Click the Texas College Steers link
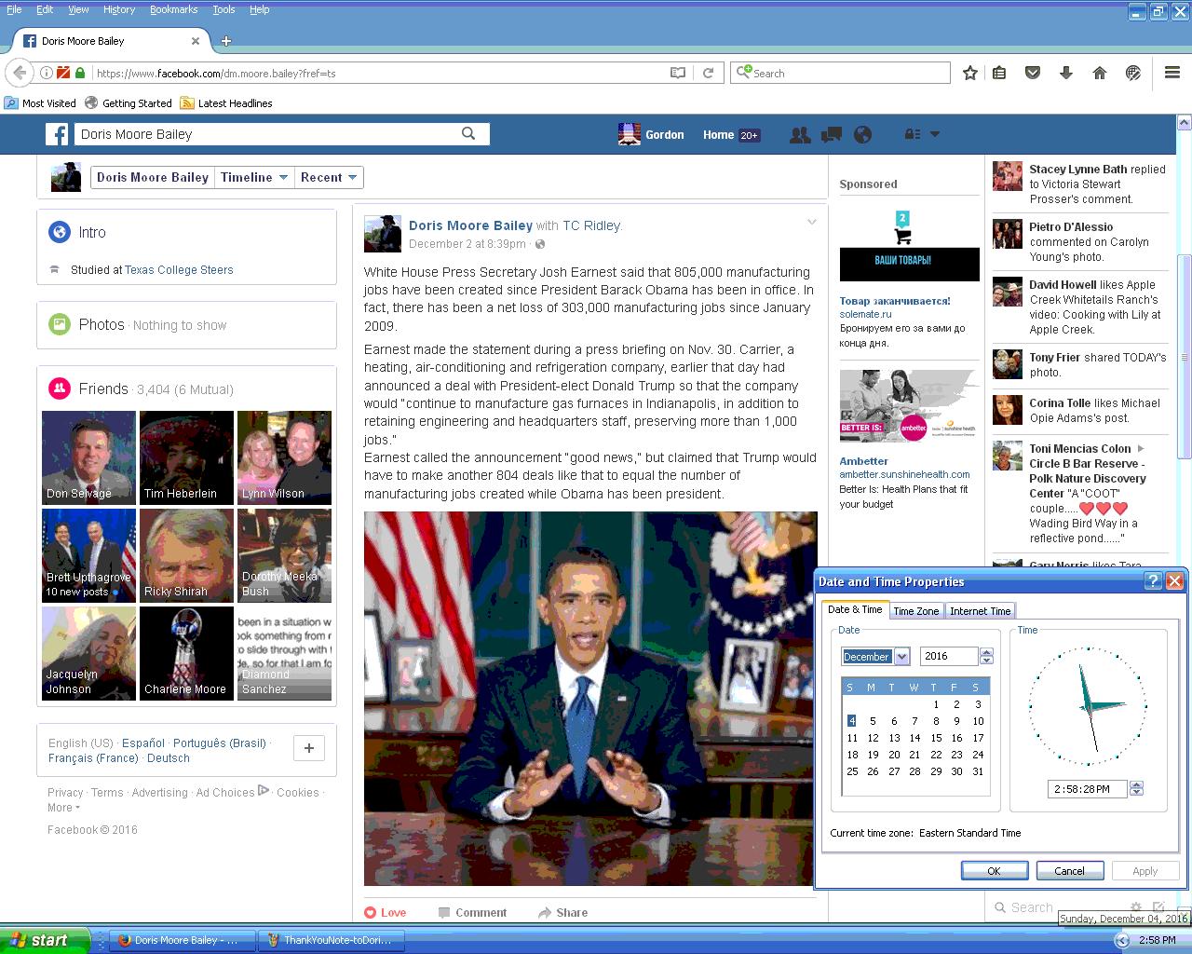 [179, 270]
